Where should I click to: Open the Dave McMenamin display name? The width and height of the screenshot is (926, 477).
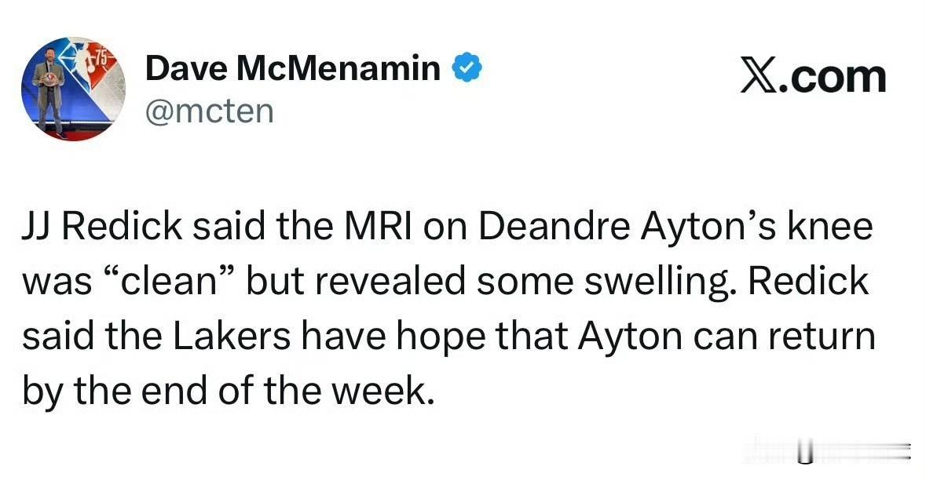coord(292,70)
